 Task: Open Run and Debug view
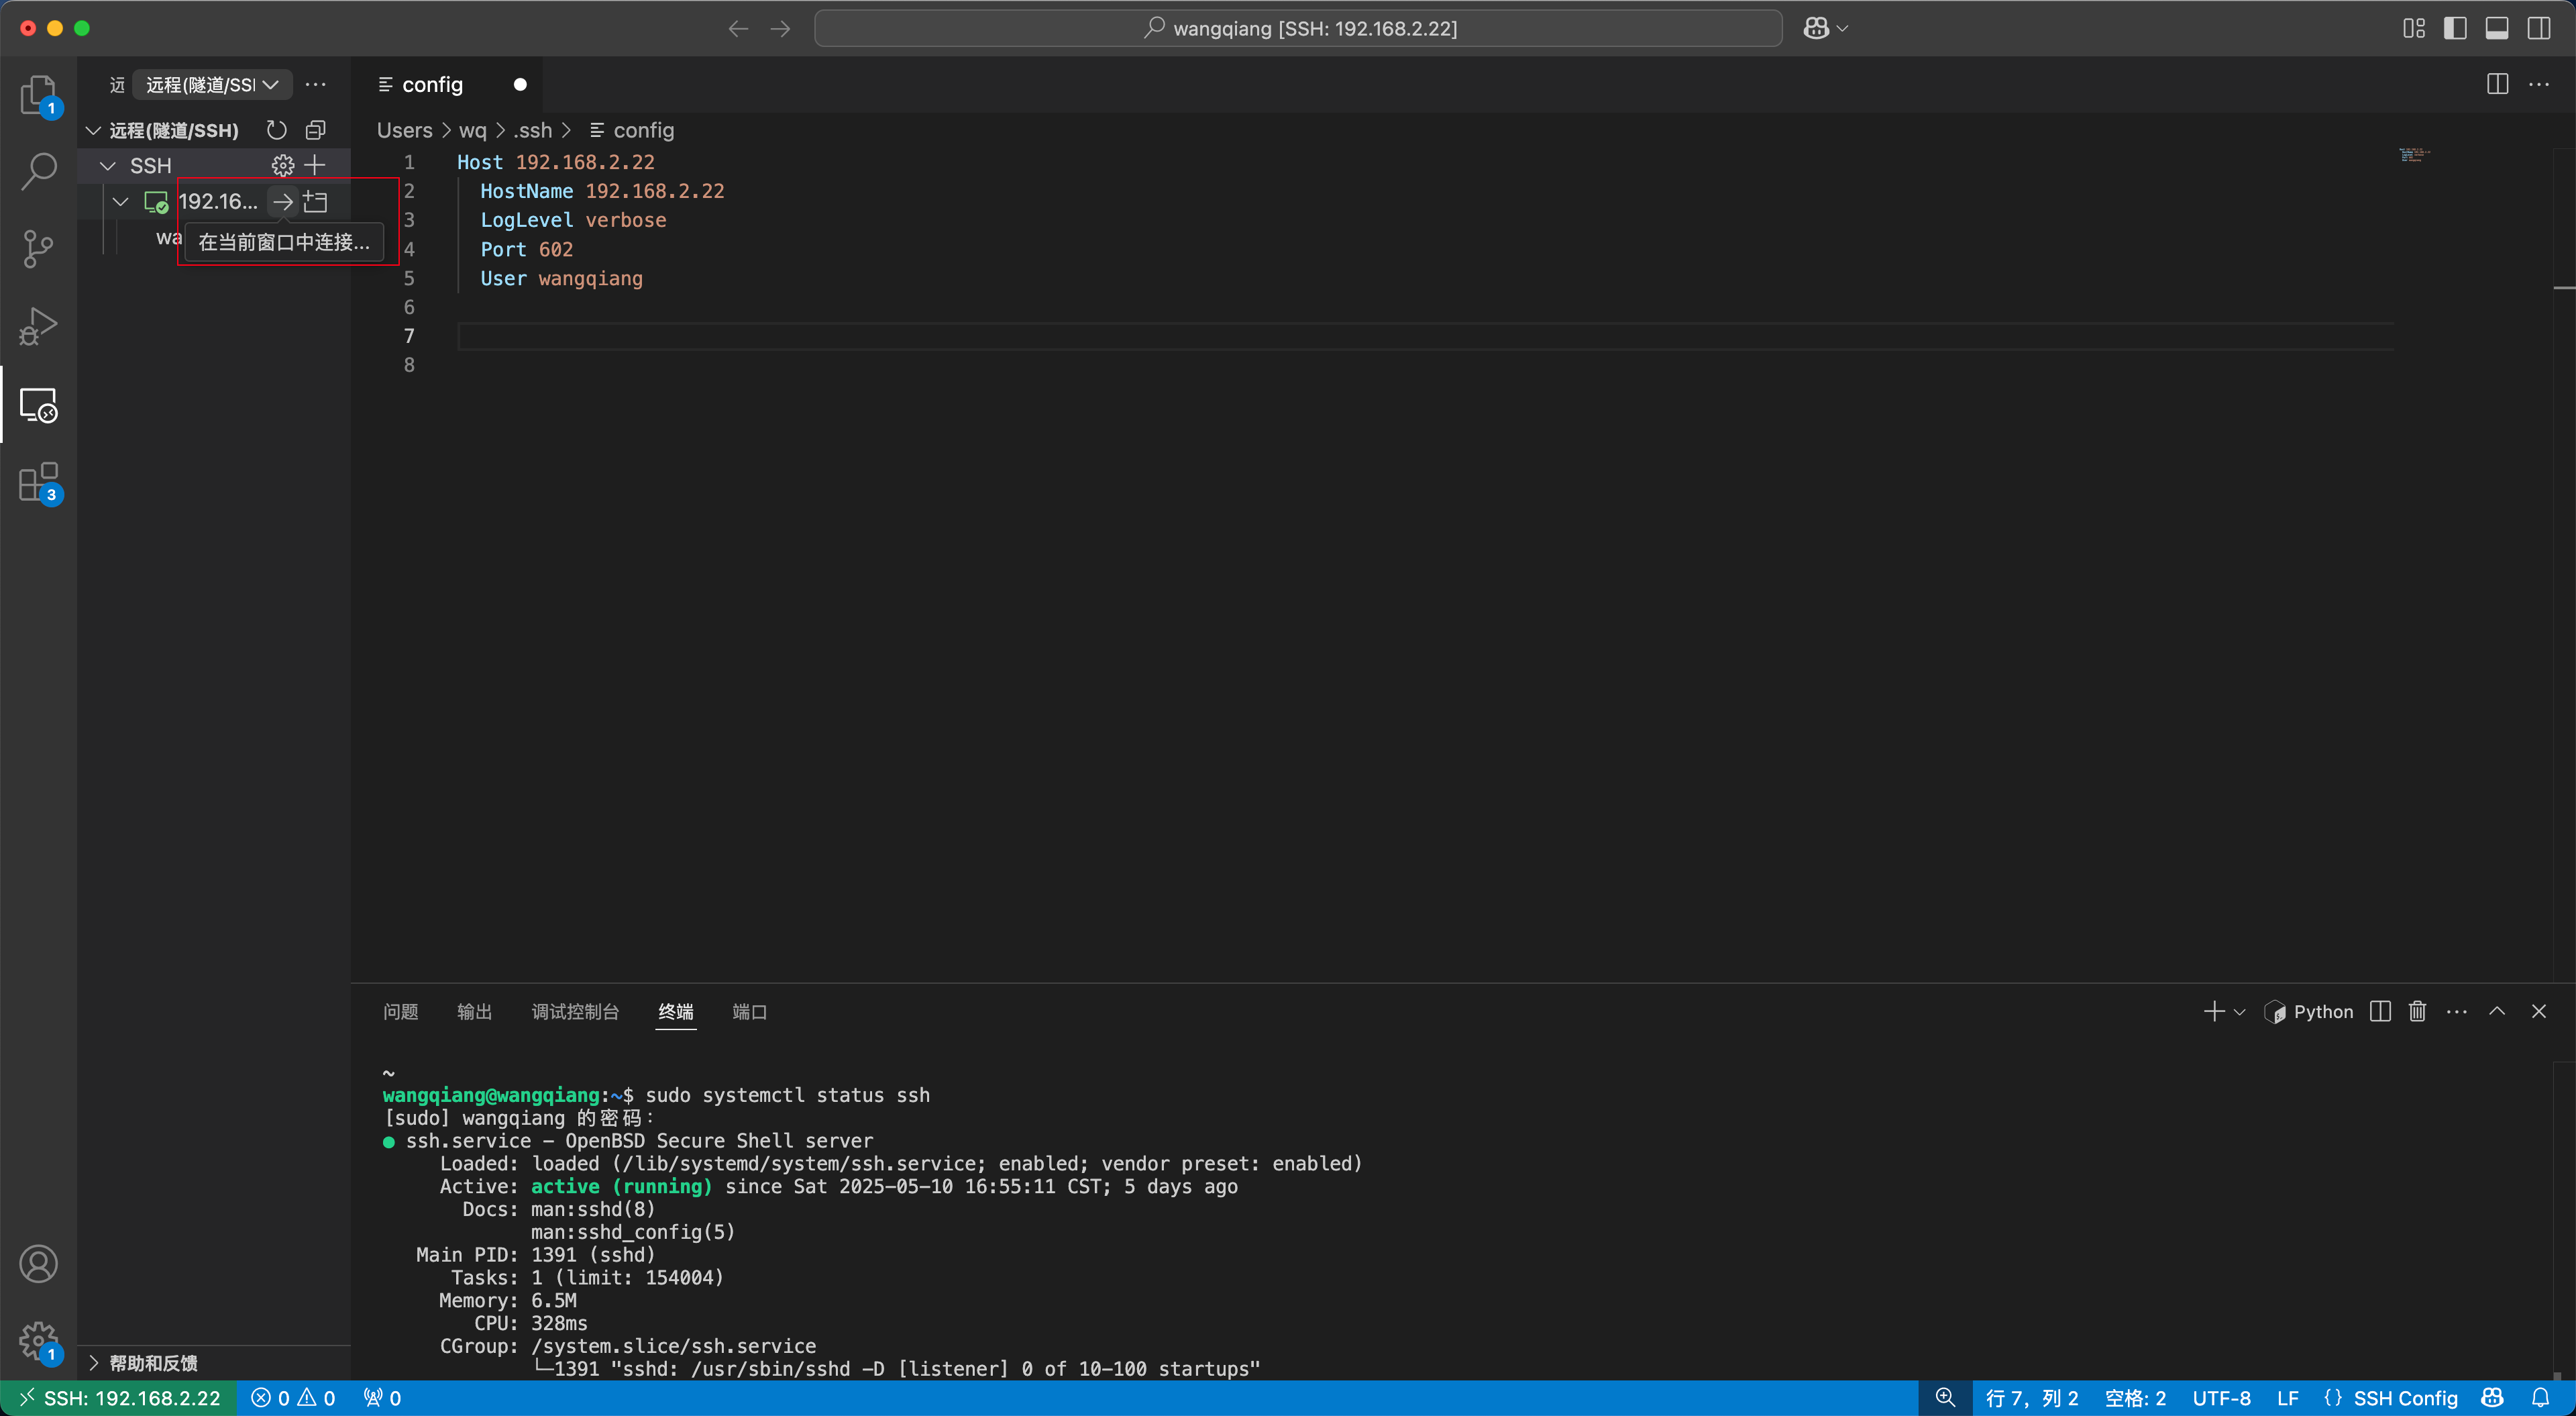[38, 326]
